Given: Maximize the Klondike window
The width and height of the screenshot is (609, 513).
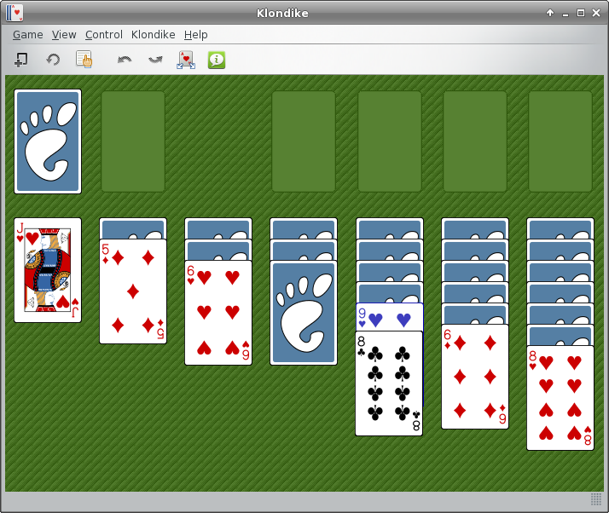Looking at the screenshot, I should 581,13.
